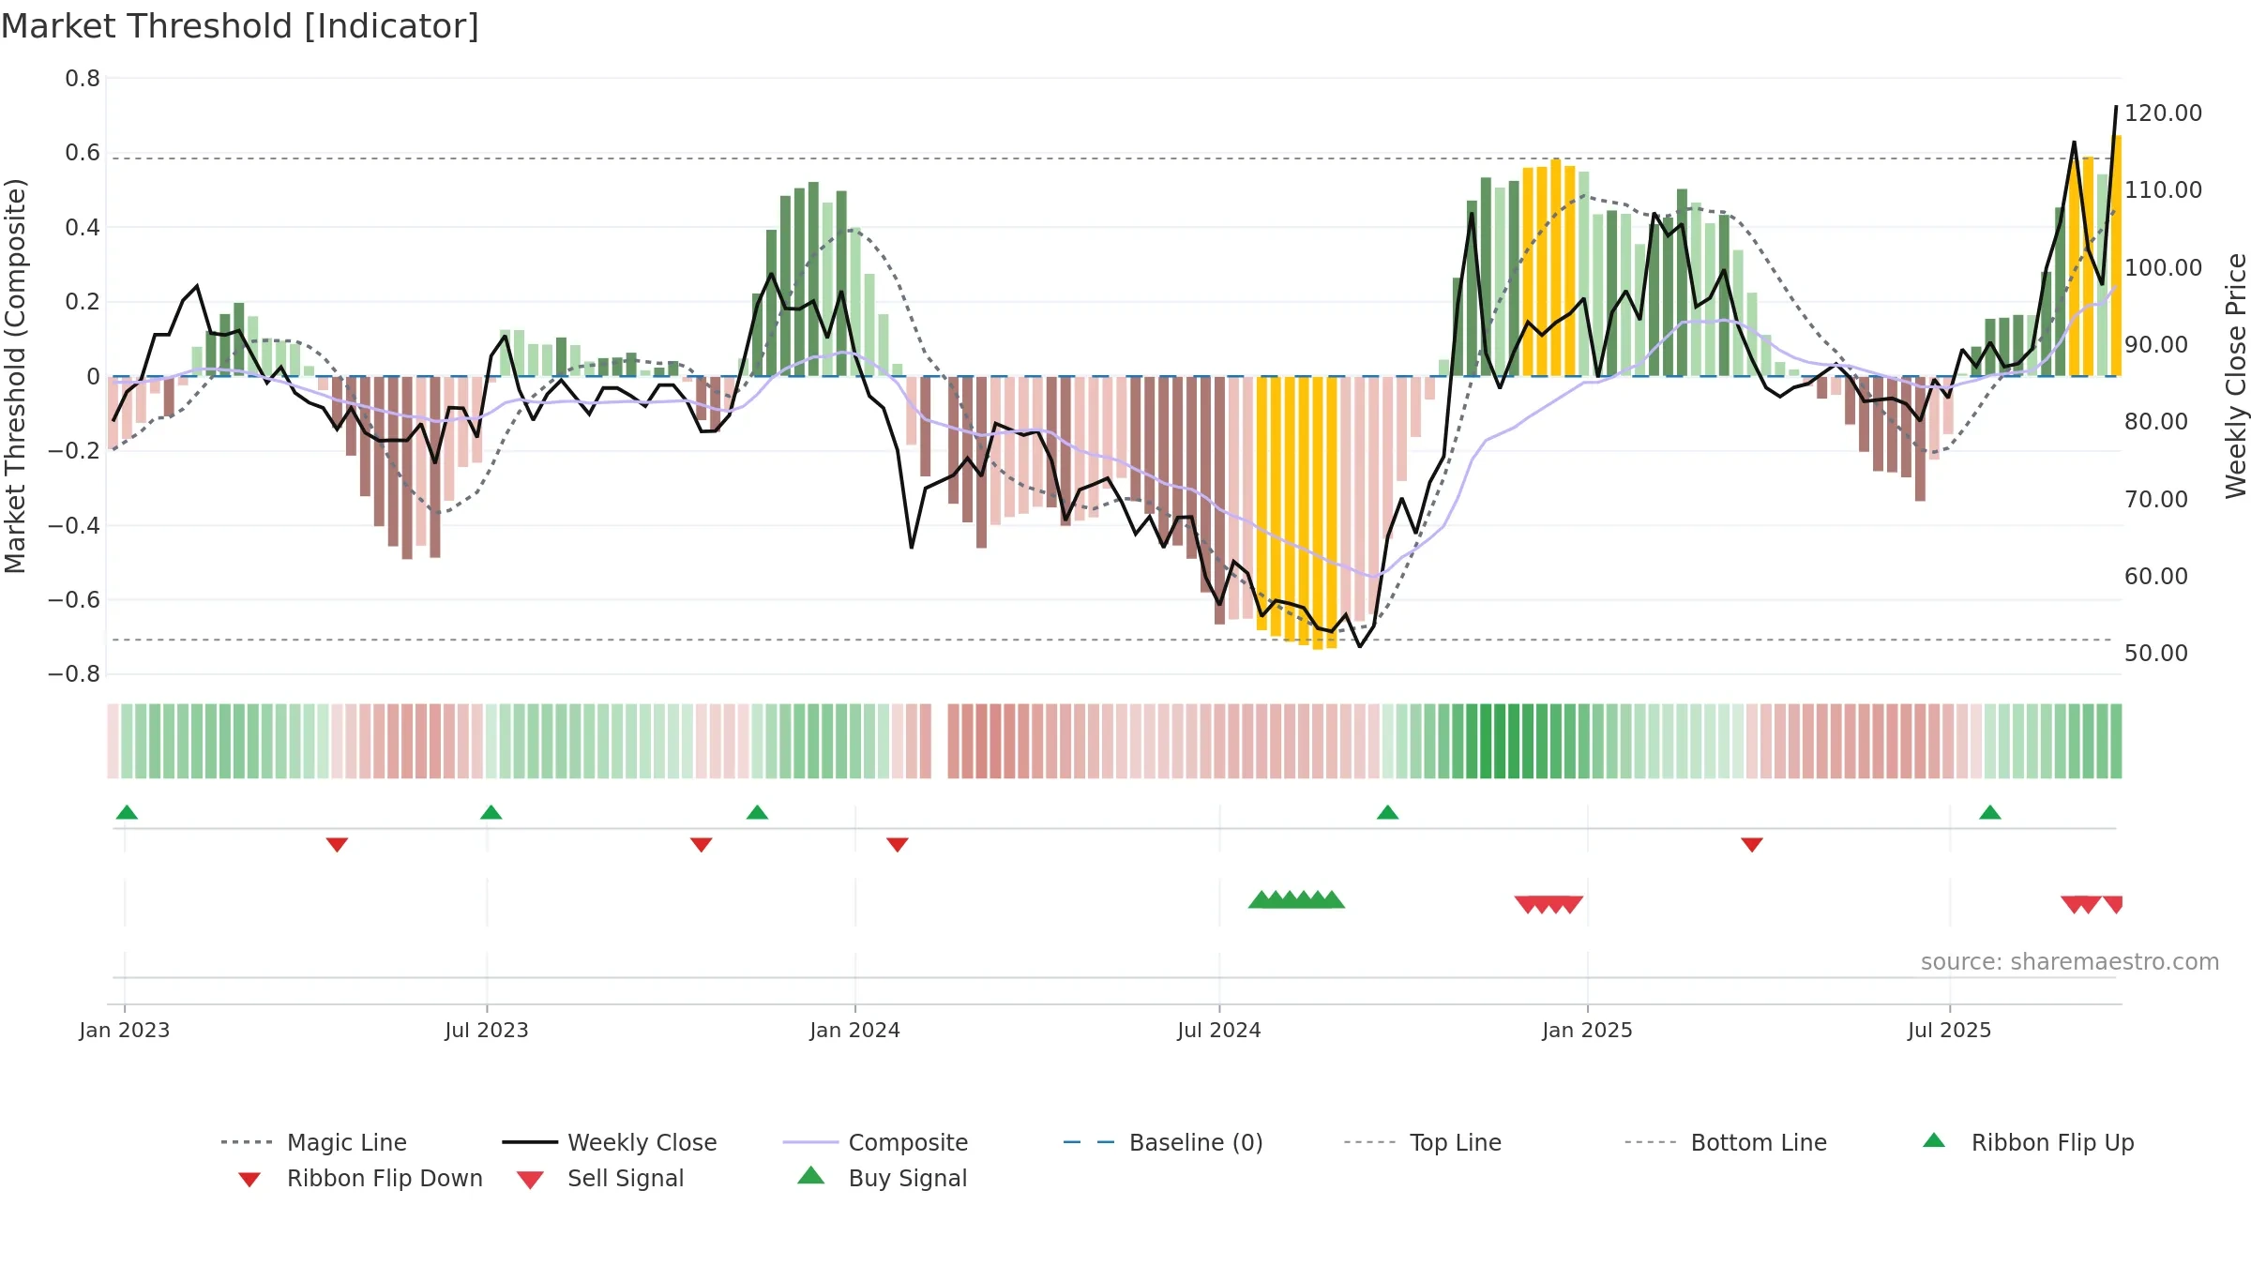Viewport: 2251px width, 1266px height.
Task: Click the 0.6 left-axis tick label
Action: click(83, 153)
